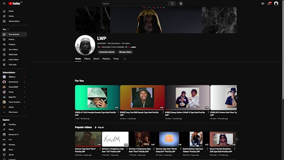Open options for Yung Tory R&B video

point(163,112)
